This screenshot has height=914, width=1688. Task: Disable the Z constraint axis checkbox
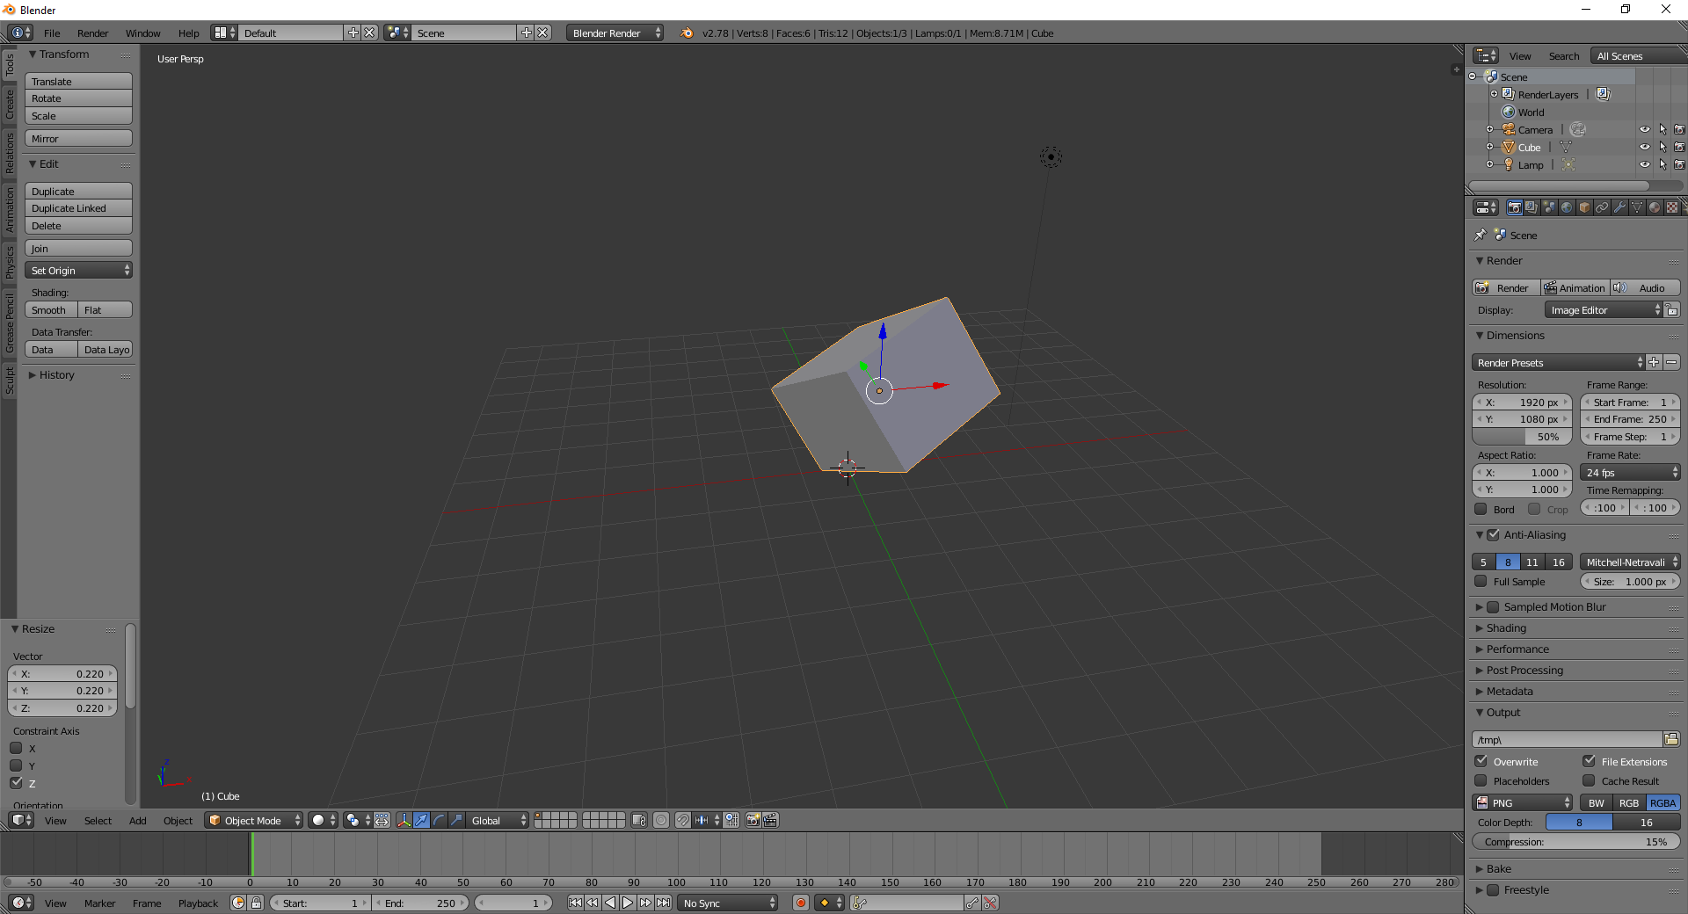point(16,782)
